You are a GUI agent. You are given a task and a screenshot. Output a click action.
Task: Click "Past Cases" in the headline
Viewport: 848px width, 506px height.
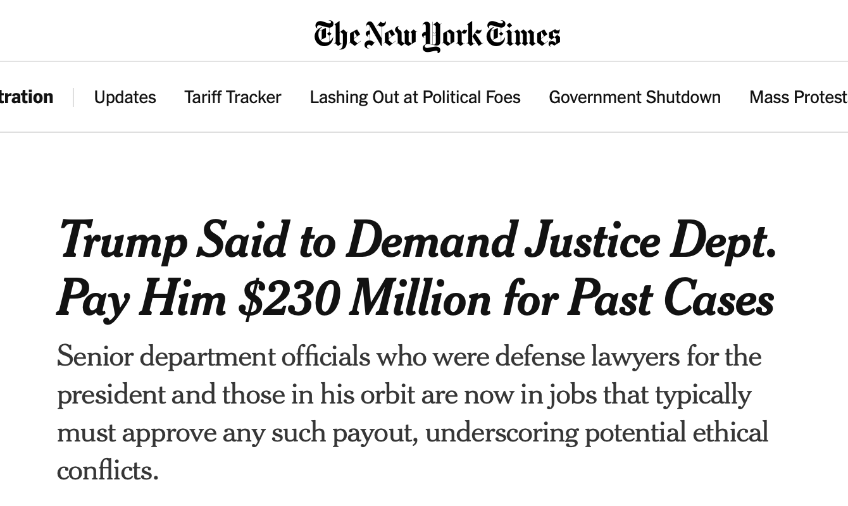(670, 299)
